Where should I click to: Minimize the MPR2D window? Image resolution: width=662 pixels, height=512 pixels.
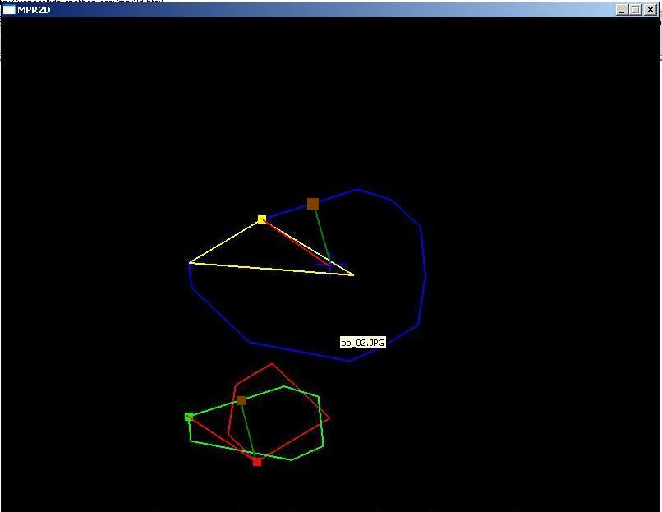click(x=621, y=10)
